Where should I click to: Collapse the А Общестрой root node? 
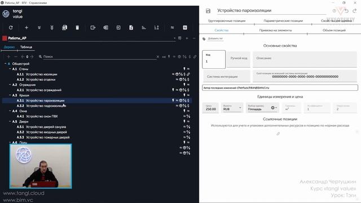(5, 64)
